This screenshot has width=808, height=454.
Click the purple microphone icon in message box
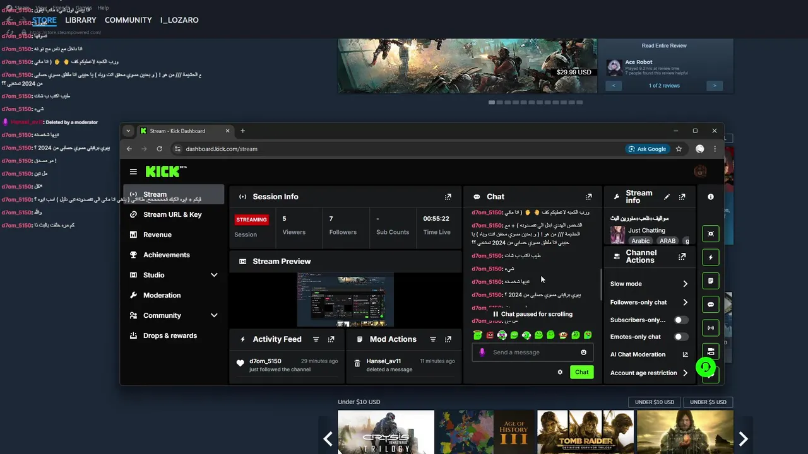click(482, 352)
